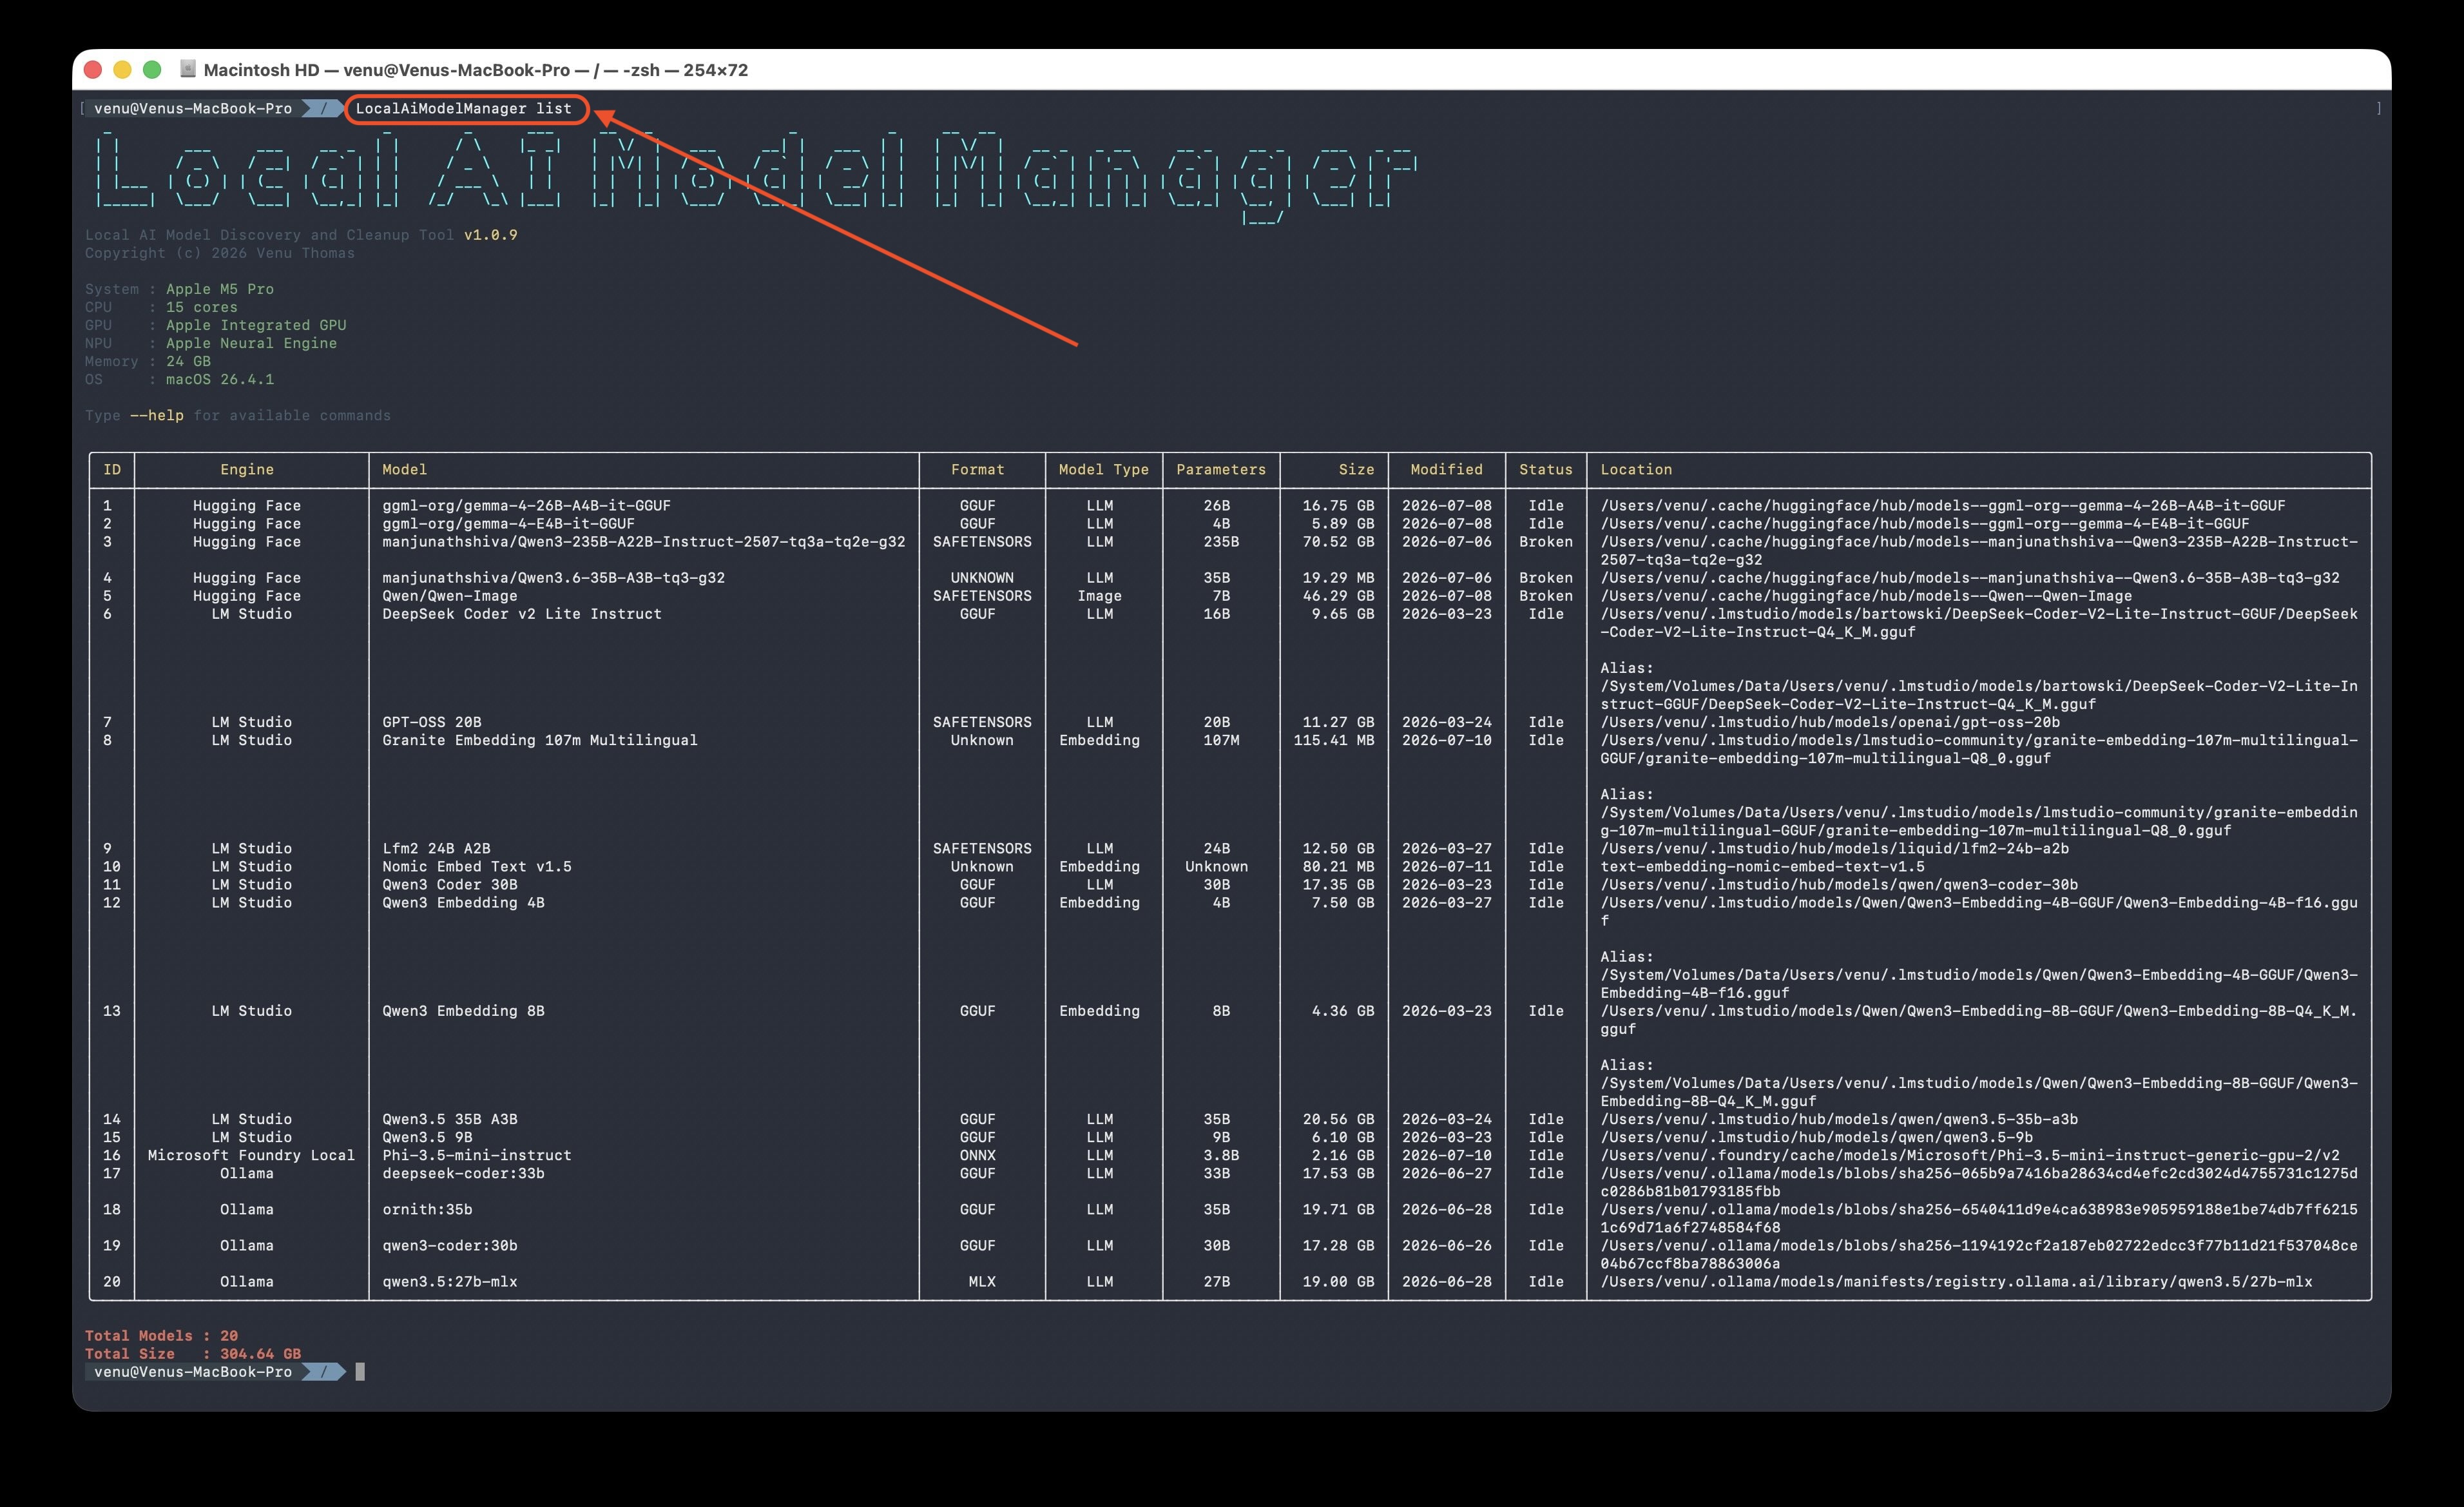Click the 'Qwen3 Embedding 4B' model name

pos(463,902)
